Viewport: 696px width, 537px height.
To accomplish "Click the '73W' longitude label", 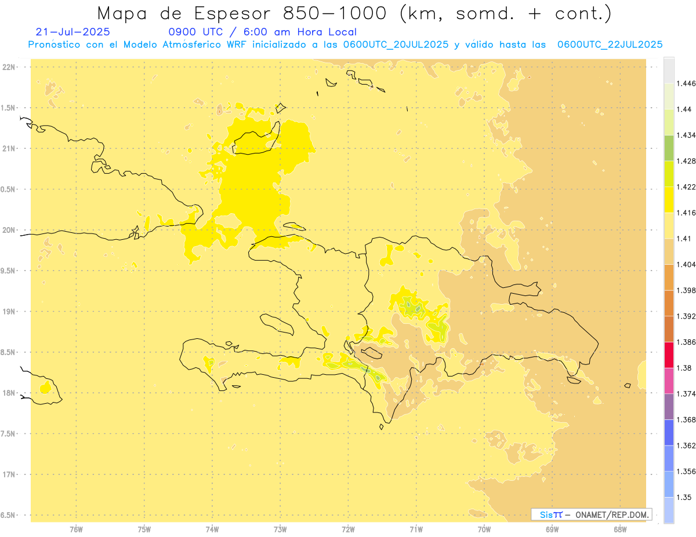I will pyautogui.click(x=280, y=529).
